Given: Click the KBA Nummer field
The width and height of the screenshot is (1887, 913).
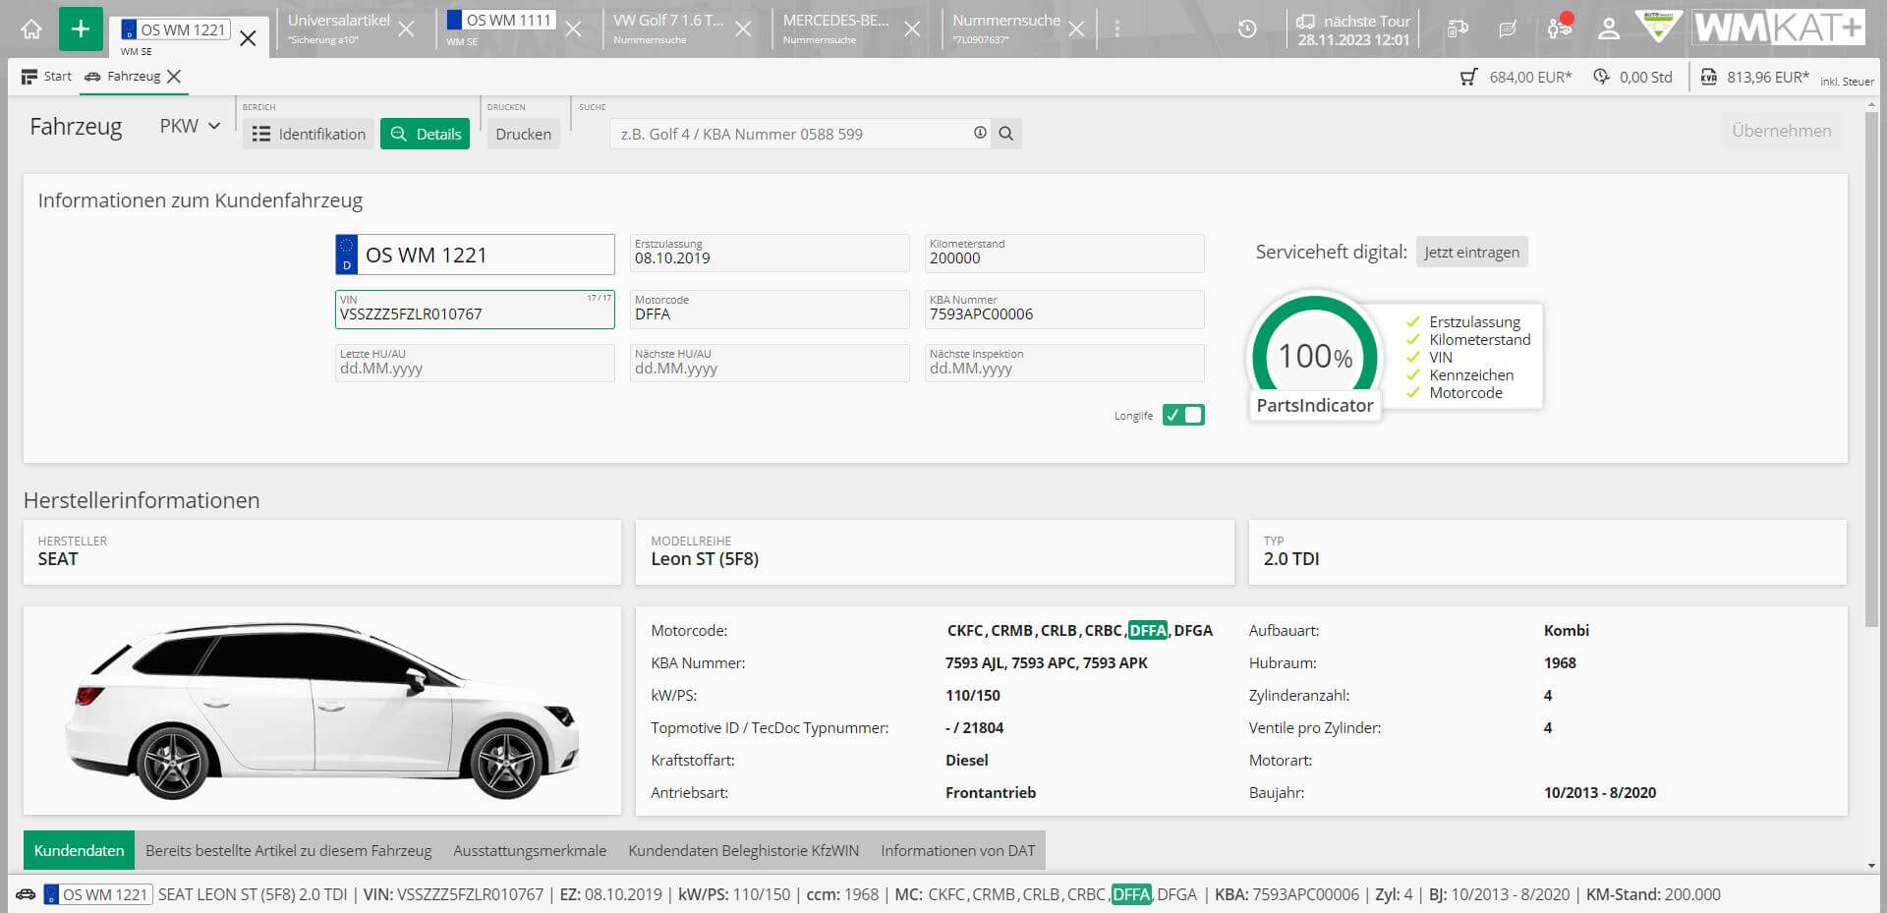Looking at the screenshot, I should coord(1064,309).
